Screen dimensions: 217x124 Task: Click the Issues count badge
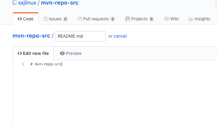pyautogui.click(x=65, y=19)
